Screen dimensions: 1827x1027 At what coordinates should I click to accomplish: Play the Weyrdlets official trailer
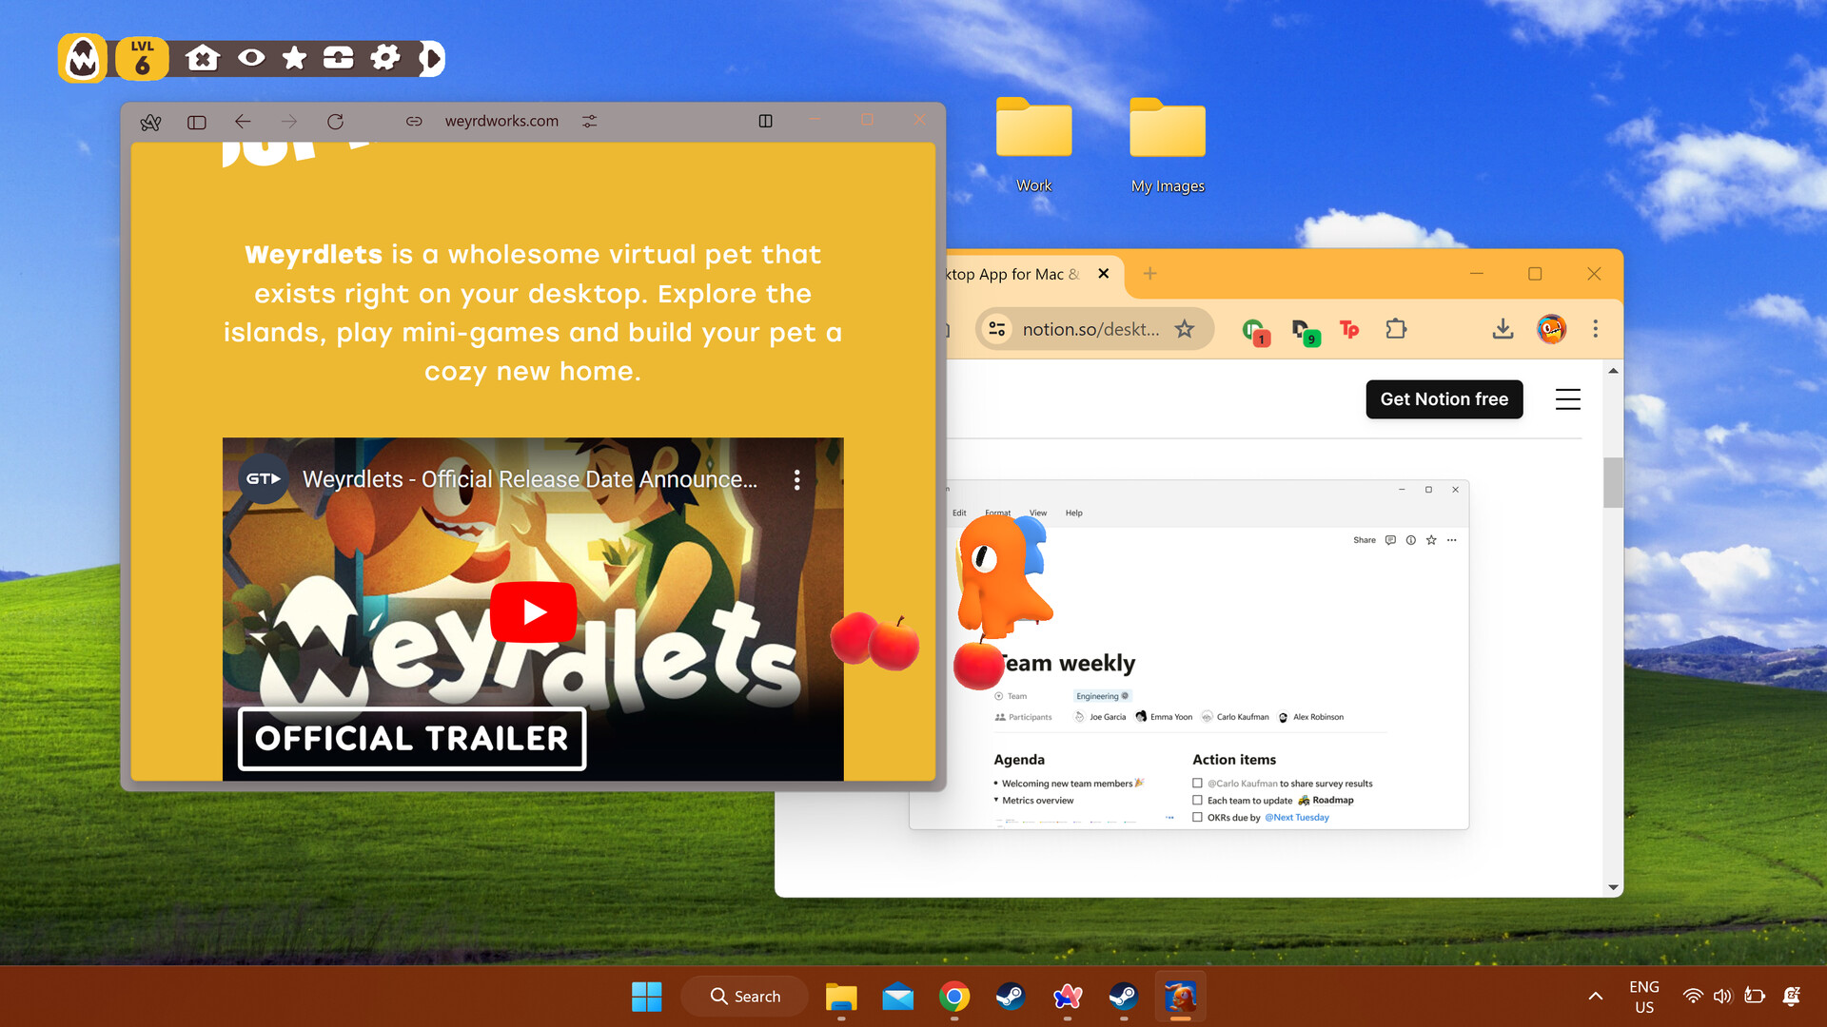tap(532, 611)
